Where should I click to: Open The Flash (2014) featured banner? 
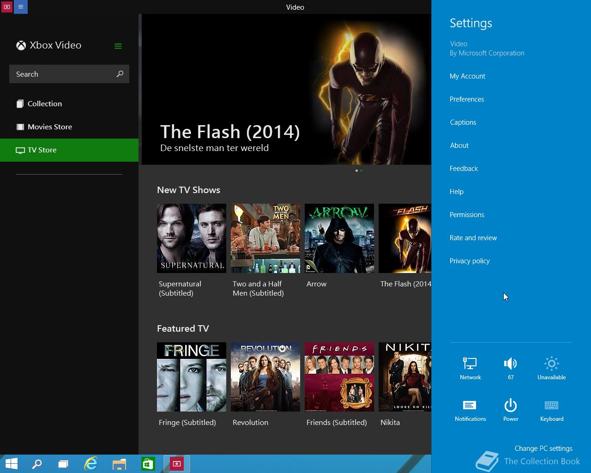[286, 89]
